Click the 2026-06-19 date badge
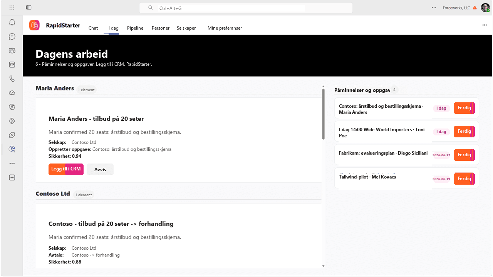Screen dimensions: 493x277 pos(441,179)
